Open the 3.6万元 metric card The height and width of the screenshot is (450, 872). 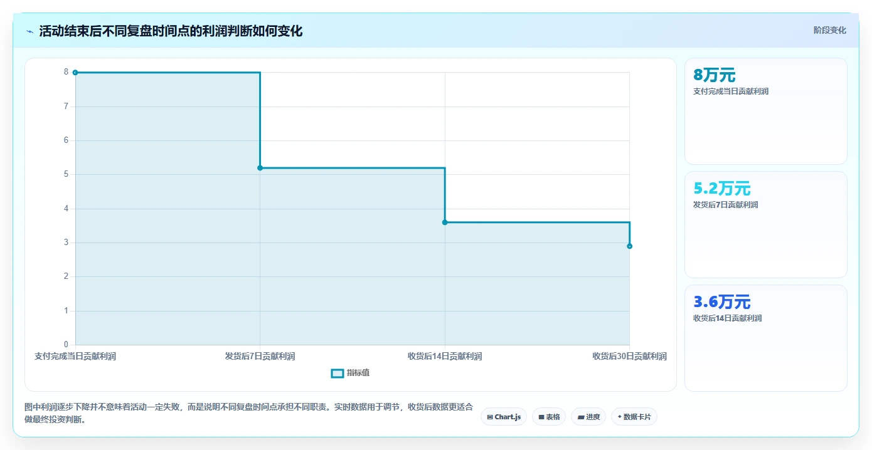[x=765, y=338]
